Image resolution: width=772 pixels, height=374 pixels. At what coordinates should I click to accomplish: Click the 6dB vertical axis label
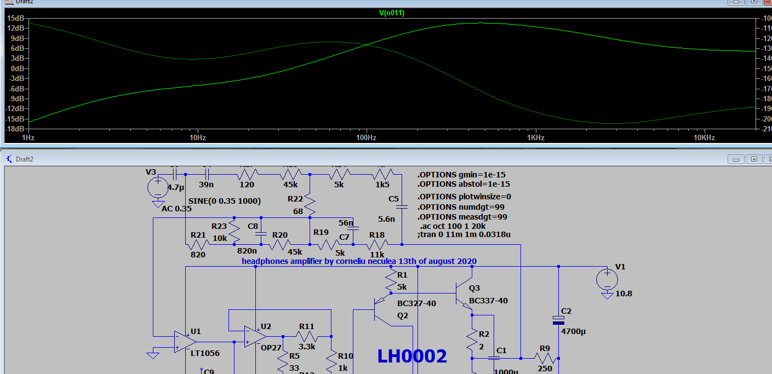point(18,48)
